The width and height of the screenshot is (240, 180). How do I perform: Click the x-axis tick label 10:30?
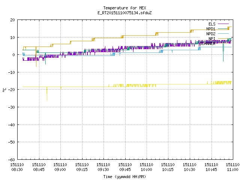point(190,169)
